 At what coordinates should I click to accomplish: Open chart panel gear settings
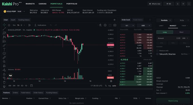pyautogui.click(x=114, y=20)
